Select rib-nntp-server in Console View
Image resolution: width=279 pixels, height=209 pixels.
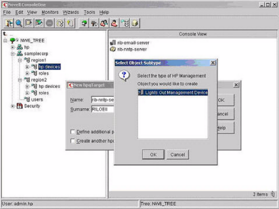click(132, 49)
